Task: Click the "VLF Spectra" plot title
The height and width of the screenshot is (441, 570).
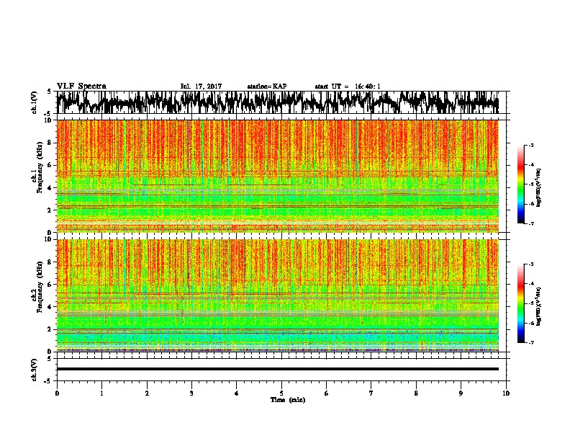Action: tap(81, 86)
